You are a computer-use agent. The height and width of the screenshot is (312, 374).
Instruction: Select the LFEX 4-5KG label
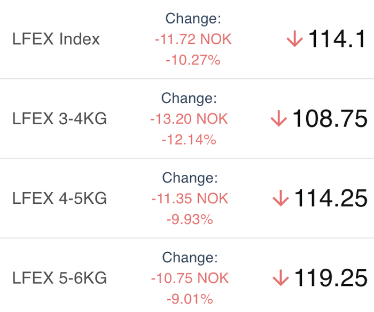(x=59, y=198)
